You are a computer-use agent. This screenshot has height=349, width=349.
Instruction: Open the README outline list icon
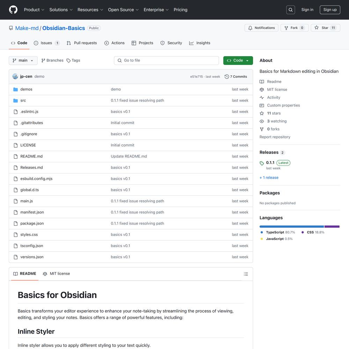click(x=246, y=274)
